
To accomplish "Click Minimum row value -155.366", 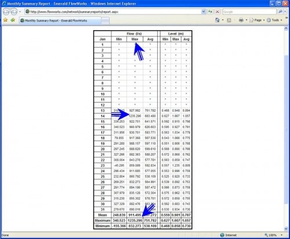I will pos(119,226).
